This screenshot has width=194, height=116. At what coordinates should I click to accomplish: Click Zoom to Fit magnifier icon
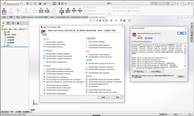91,21
